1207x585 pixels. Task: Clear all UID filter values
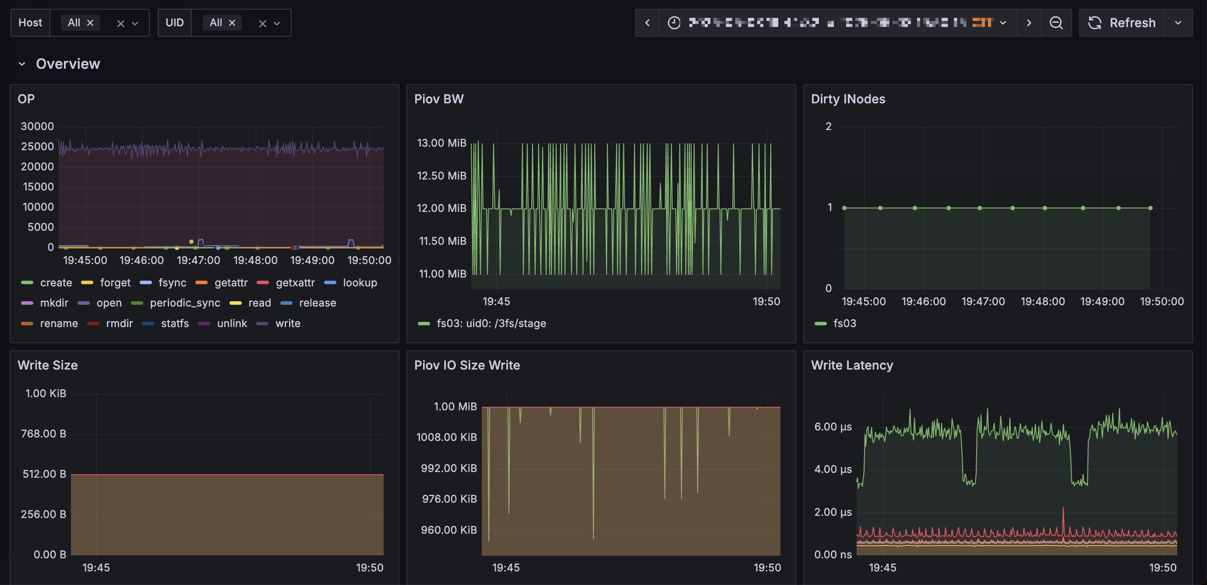coord(262,23)
